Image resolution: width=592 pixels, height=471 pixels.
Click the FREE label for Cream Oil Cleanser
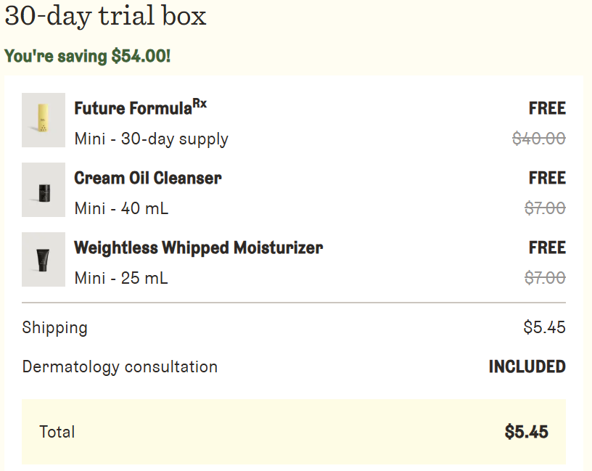(x=547, y=178)
